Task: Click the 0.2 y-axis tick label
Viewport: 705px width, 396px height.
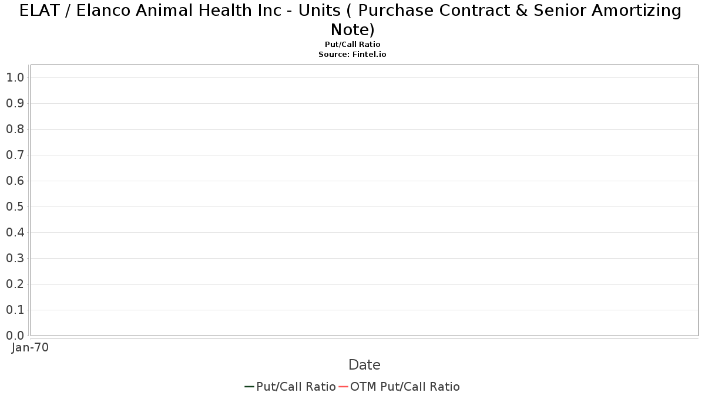Action: (15, 284)
